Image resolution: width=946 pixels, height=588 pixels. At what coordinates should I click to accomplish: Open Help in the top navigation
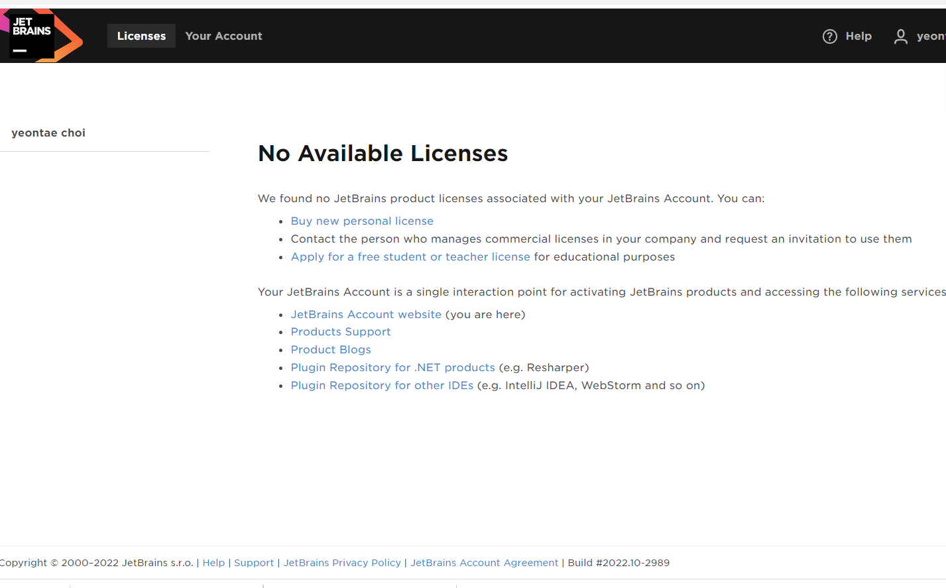coord(858,36)
